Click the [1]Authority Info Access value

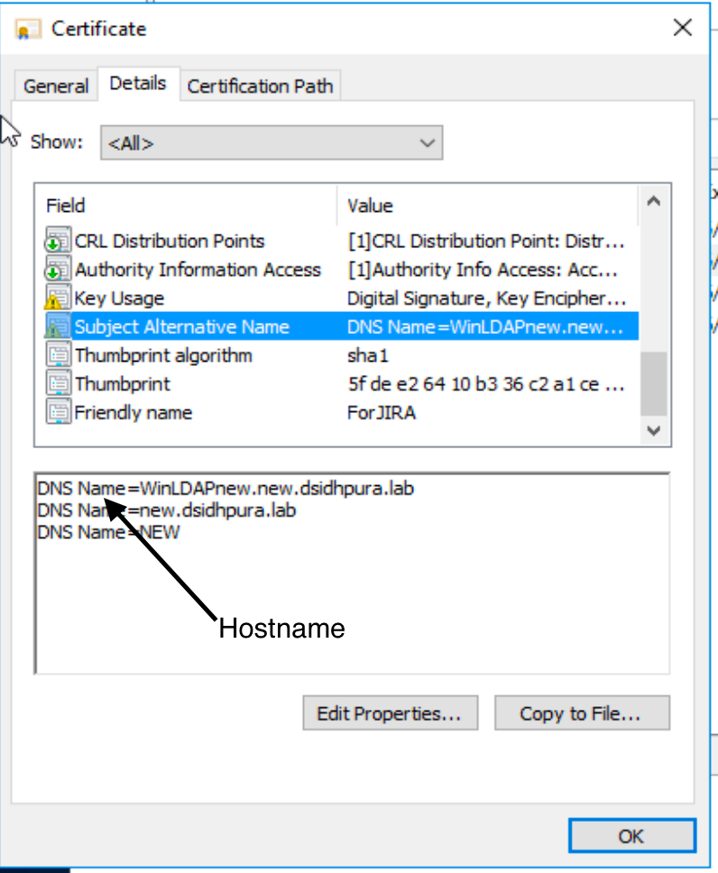point(483,270)
